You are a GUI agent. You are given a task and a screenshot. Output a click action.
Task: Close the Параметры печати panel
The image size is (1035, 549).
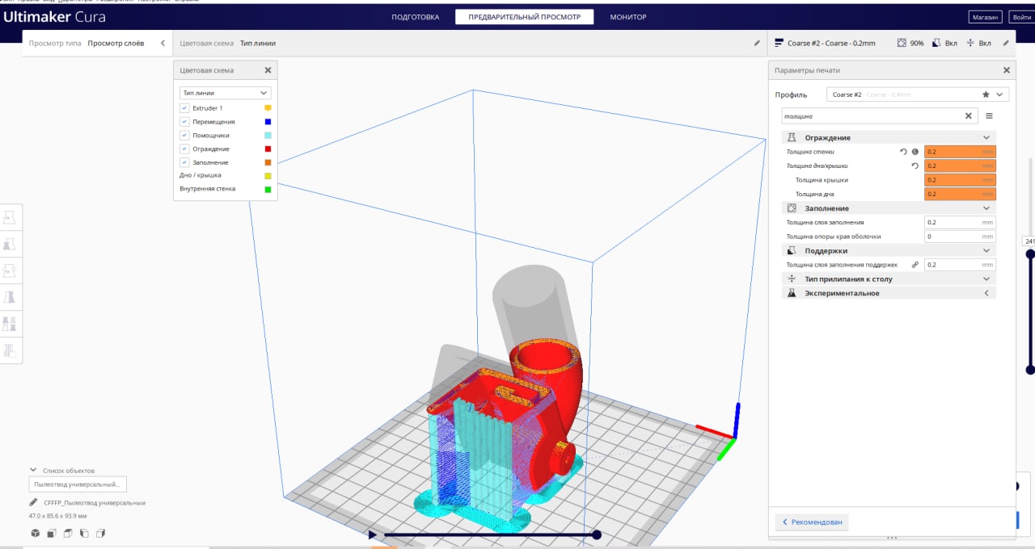tap(1007, 70)
